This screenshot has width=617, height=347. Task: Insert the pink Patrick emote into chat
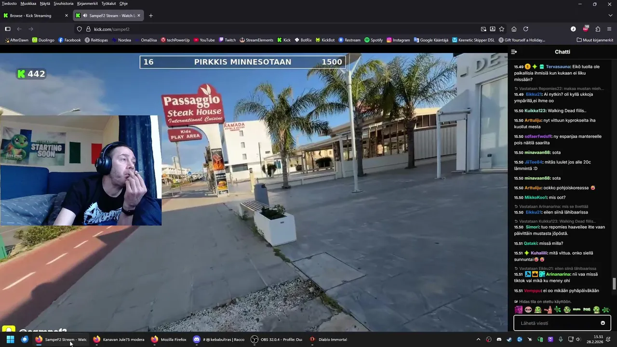(548, 310)
